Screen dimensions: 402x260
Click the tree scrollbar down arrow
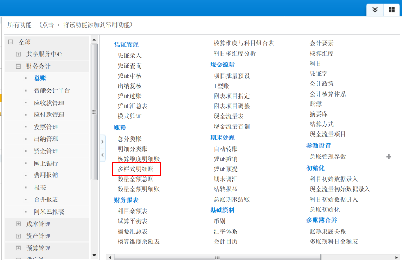click(94, 256)
